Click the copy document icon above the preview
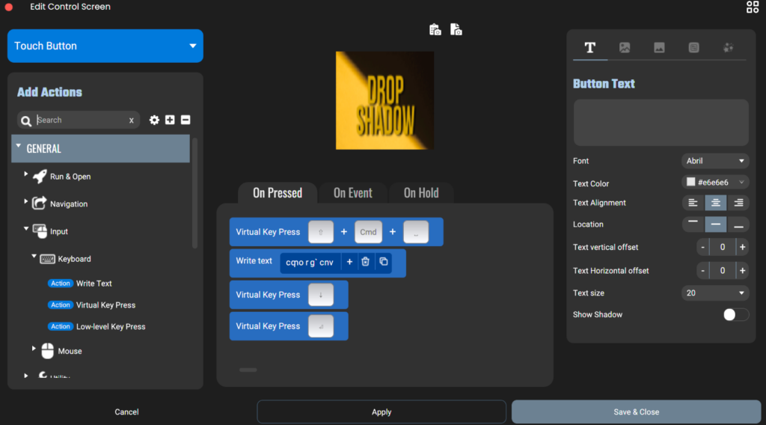 (456, 30)
